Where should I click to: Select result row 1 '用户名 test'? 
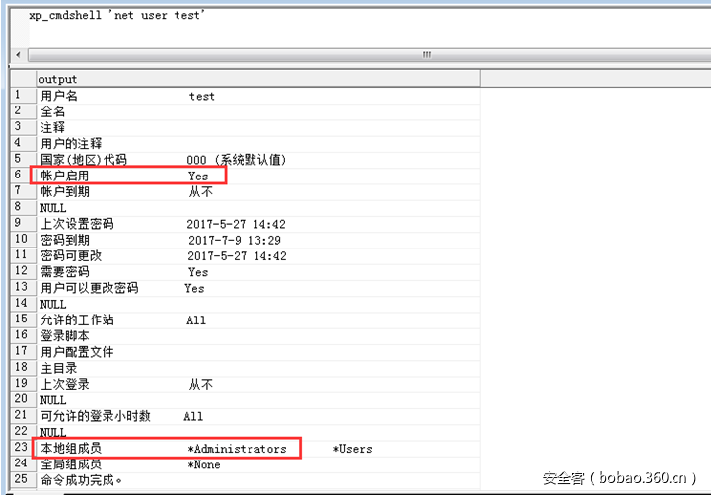(x=258, y=96)
